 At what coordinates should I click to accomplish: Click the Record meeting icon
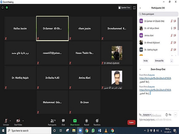point(86,122)
